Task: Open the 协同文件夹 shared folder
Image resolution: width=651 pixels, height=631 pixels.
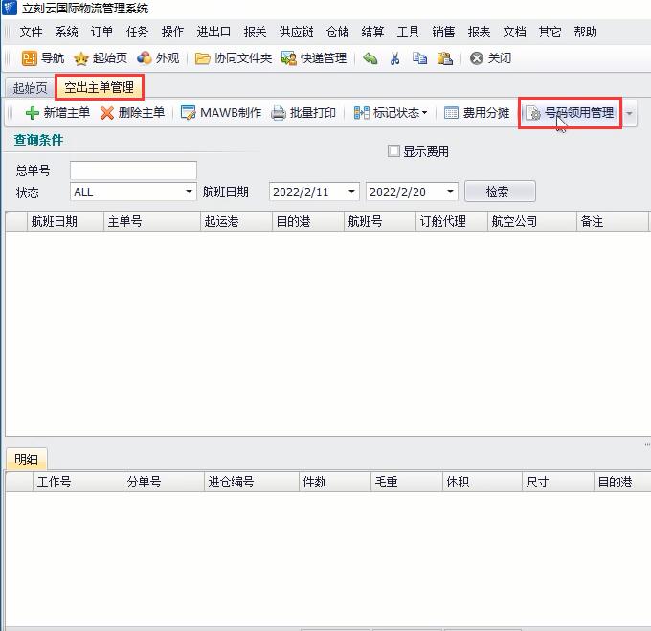Action: (x=234, y=58)
